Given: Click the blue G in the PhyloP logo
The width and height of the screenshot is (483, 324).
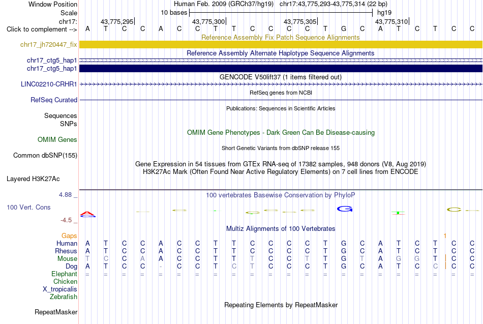Looking at the screenshot, I should [345, 209].
